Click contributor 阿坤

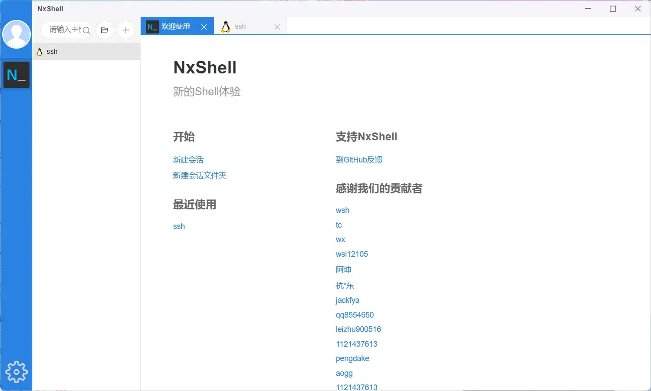(343, 270)
